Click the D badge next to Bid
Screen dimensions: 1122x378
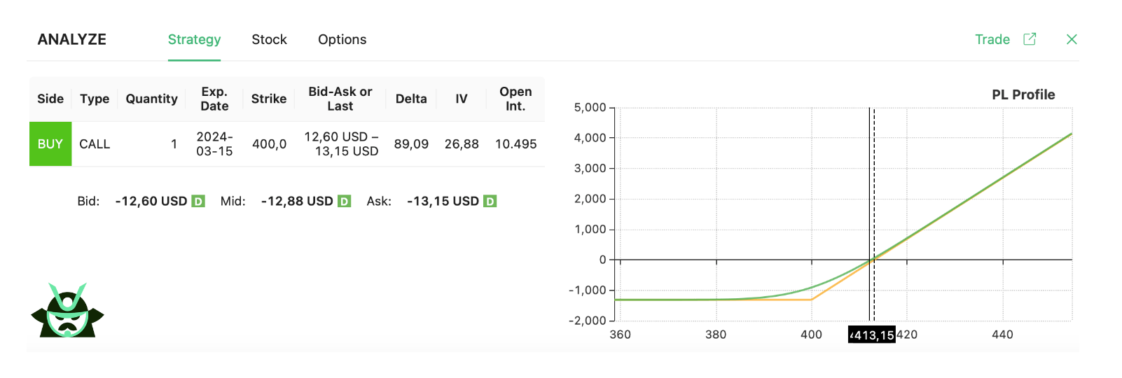(x=198, y=202)
